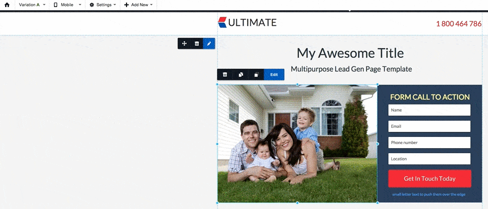Click the blue pencil edit icon
Image resolution: width=488 pixels, height=209 pixels.
[209, 44]
